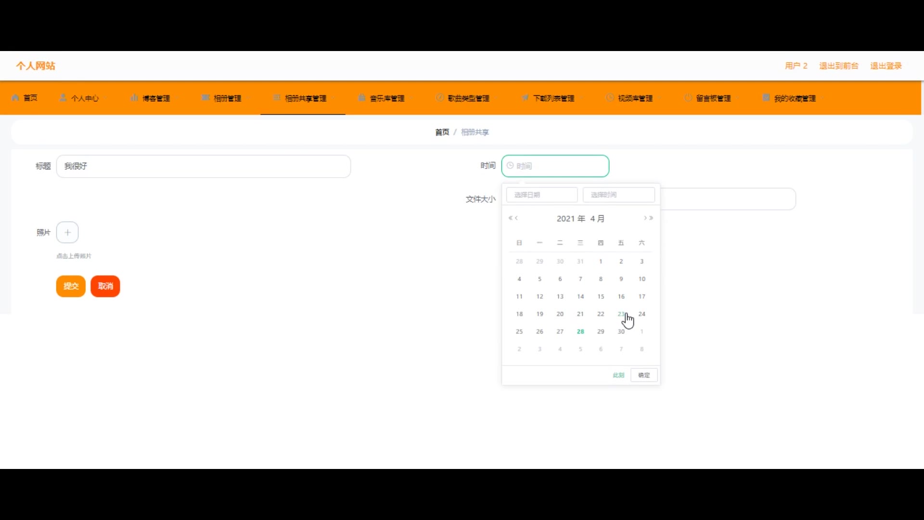Click the lock icon beside 音乐库管理

(x=361, y=98)
